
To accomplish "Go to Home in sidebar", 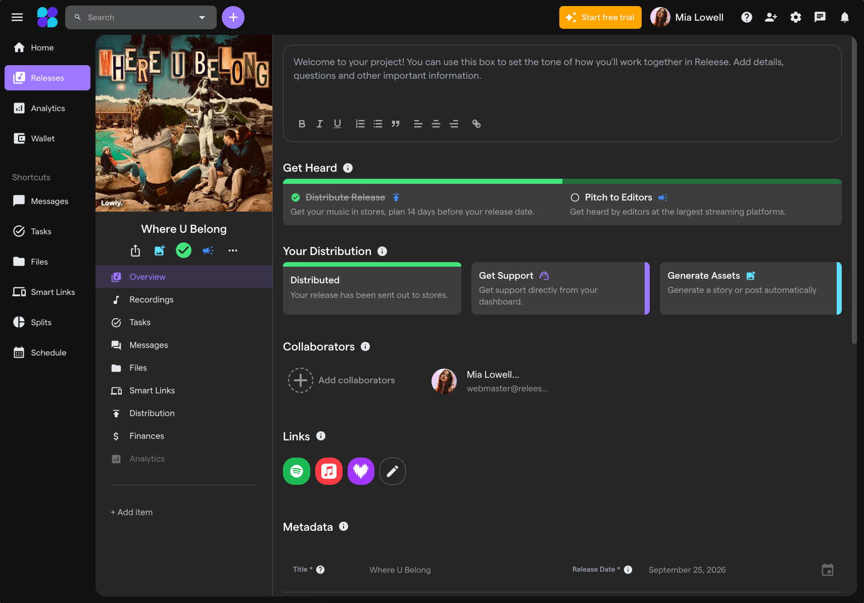I will pos(47,47).
